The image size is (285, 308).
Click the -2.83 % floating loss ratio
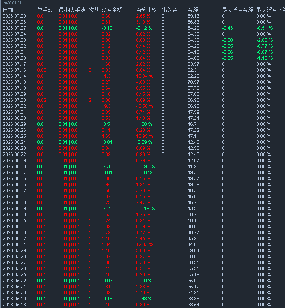pos(264,40)
